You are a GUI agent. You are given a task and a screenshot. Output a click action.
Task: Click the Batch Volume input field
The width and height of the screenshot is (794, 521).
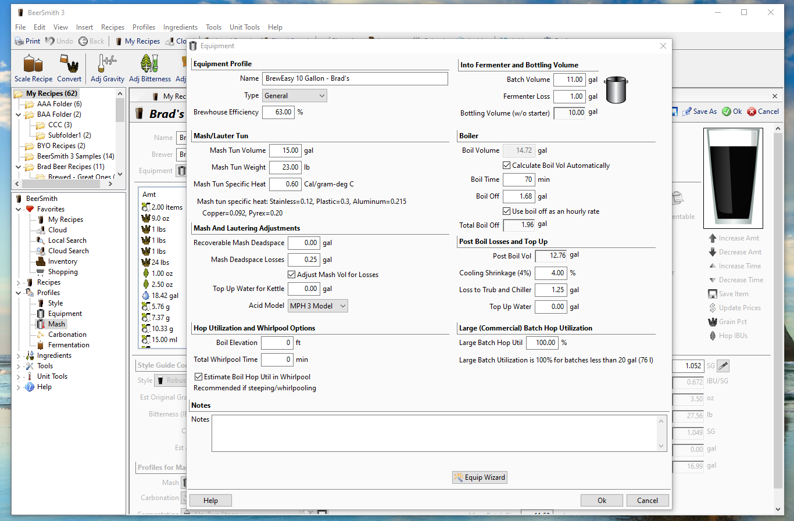(x=569, y=80)
